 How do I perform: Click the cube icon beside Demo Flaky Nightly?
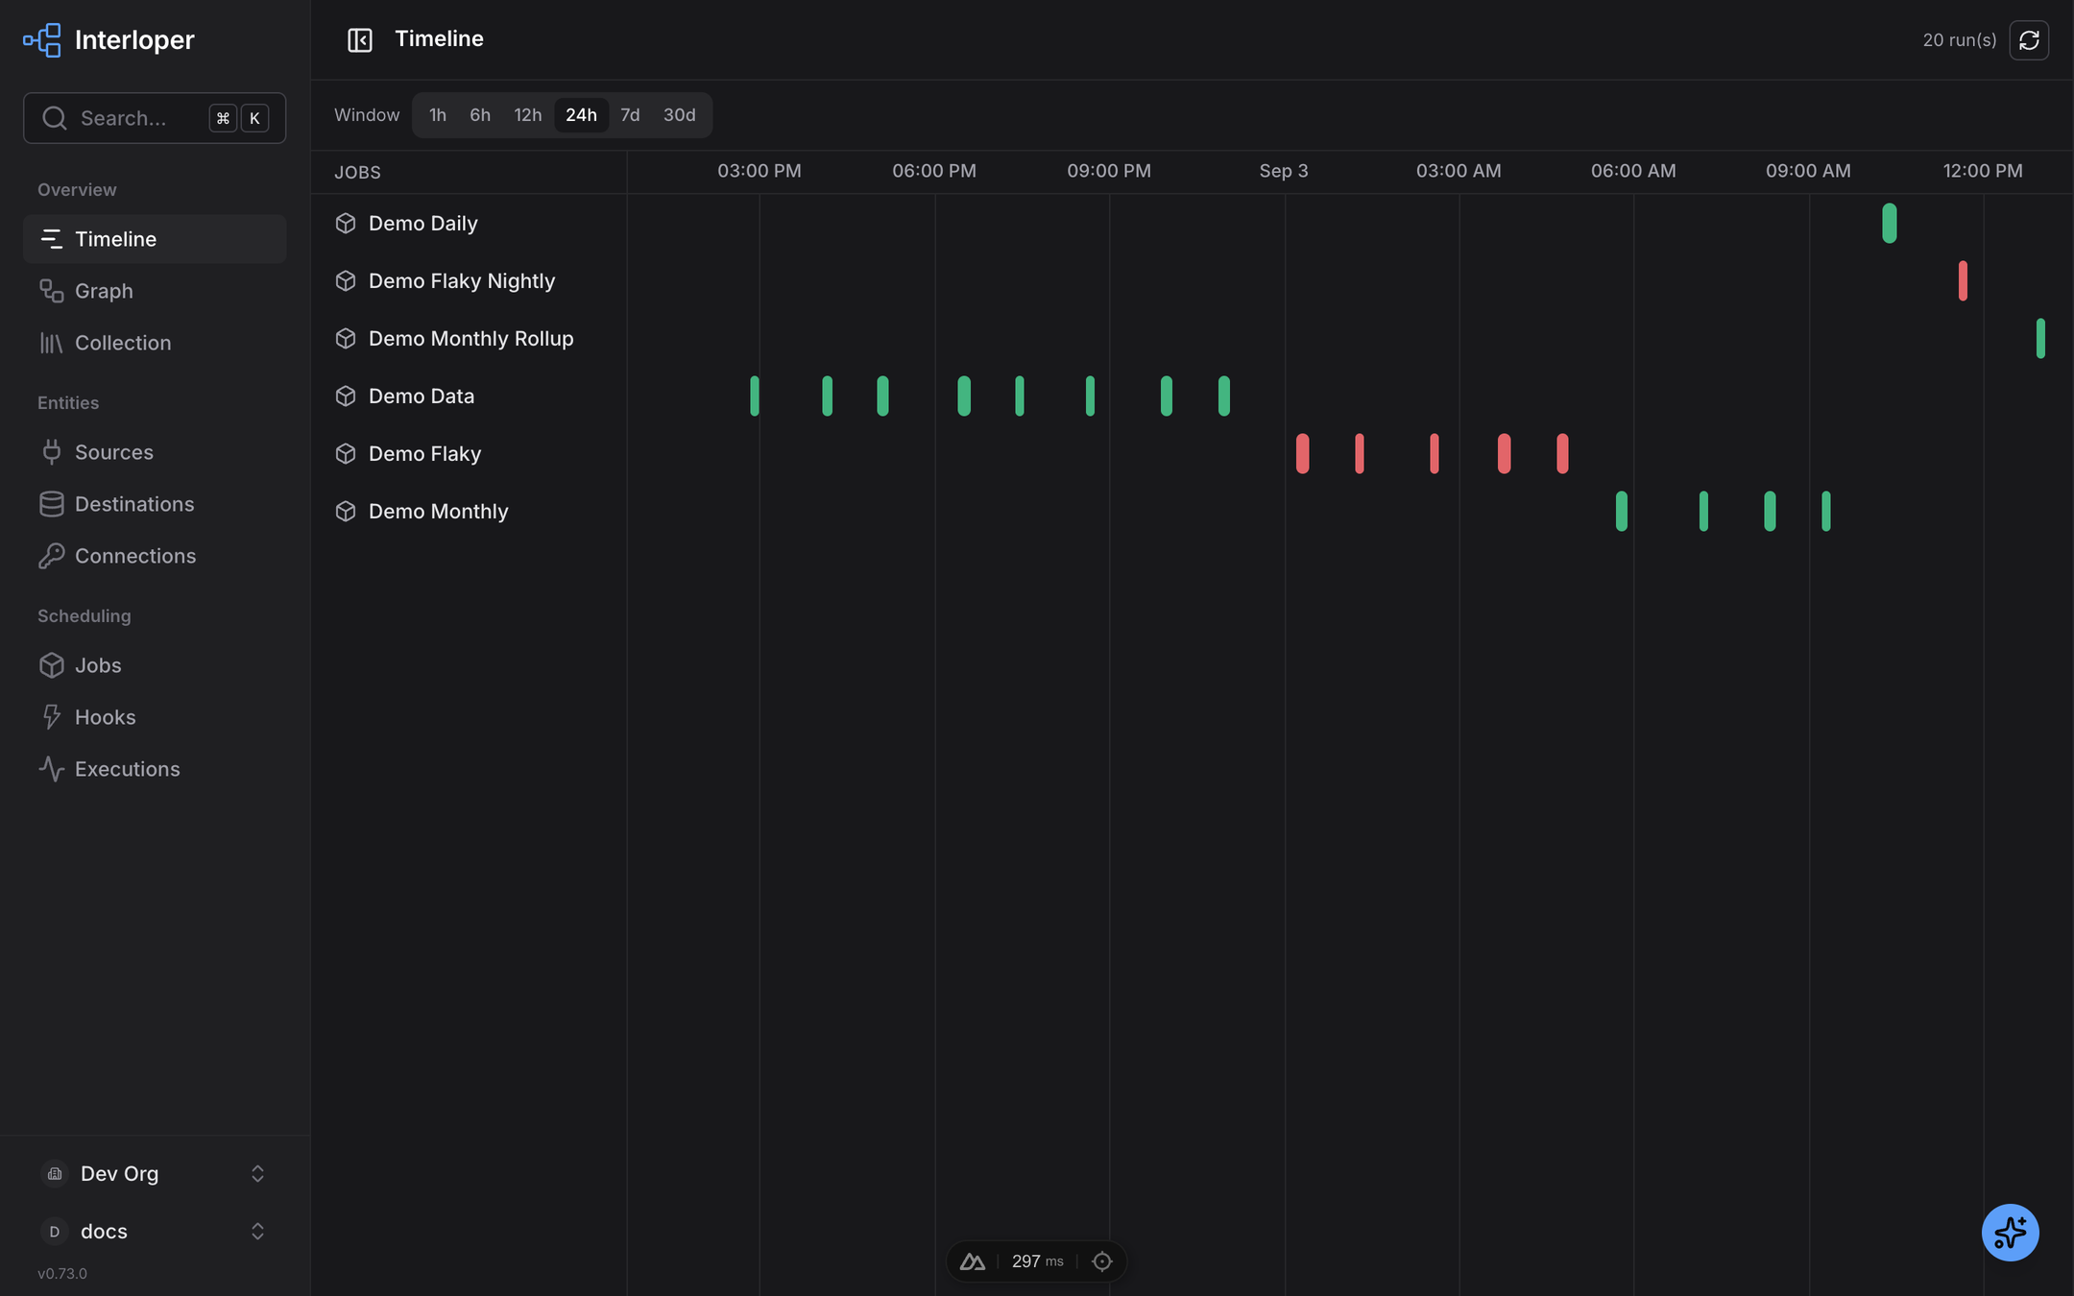coord(346,281)
